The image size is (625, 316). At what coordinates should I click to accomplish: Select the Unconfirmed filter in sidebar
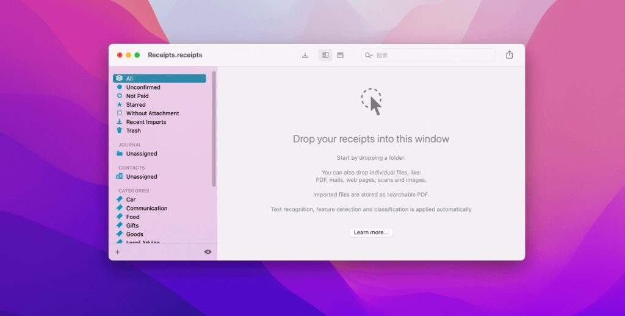(x=143, y=87)
